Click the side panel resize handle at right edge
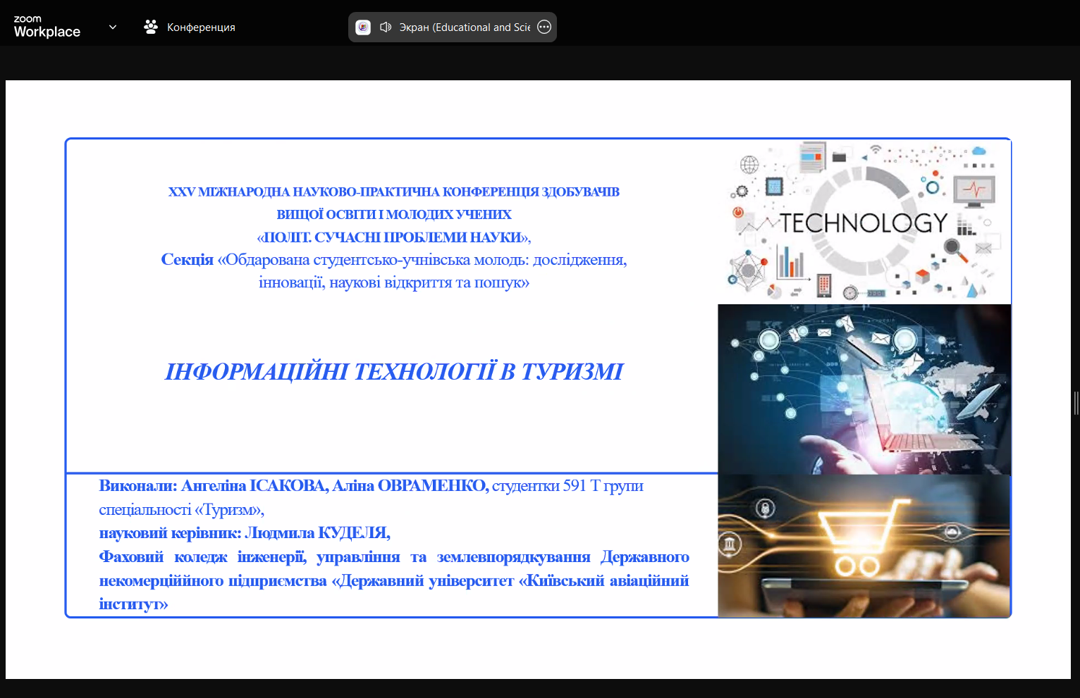Screen dimensions: 1080x698 [x=1076, y=403]
